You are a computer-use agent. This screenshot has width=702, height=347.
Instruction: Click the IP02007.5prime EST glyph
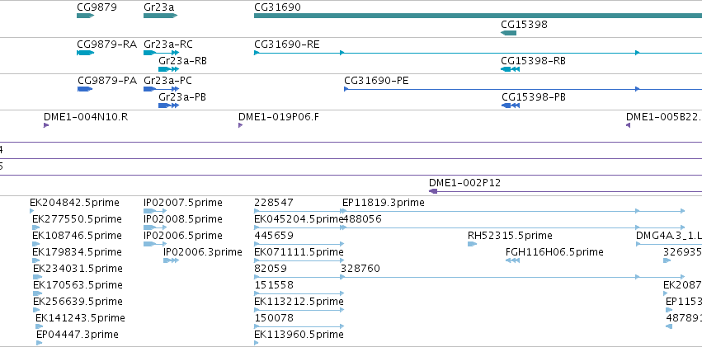pyautogui.click(x=155, y=211)
